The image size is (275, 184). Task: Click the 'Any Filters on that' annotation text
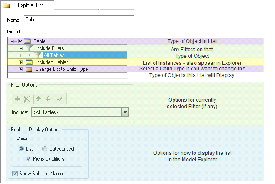(192, 50)
